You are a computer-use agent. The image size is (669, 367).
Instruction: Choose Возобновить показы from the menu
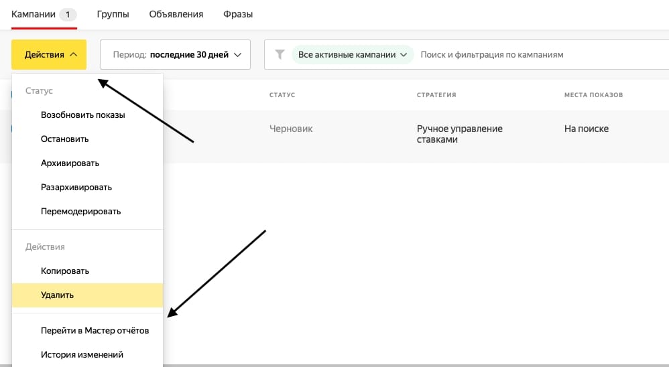pos(87,115)
